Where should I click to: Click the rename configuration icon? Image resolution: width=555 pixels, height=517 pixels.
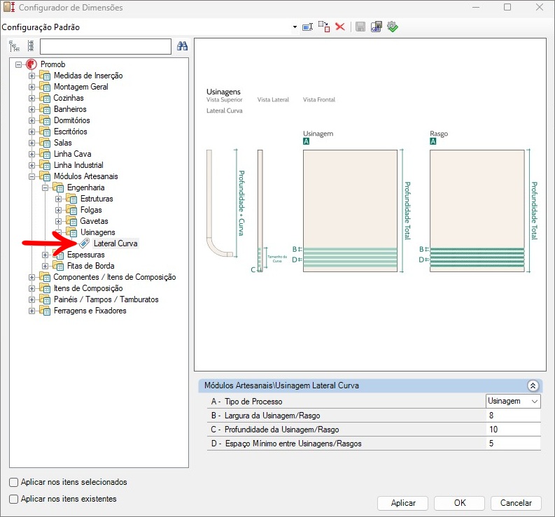tap(307, 27)
